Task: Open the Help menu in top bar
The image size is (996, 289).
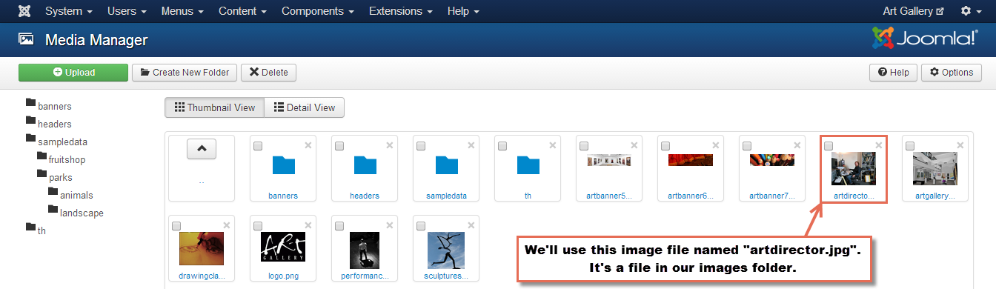Action: [463, 12]
